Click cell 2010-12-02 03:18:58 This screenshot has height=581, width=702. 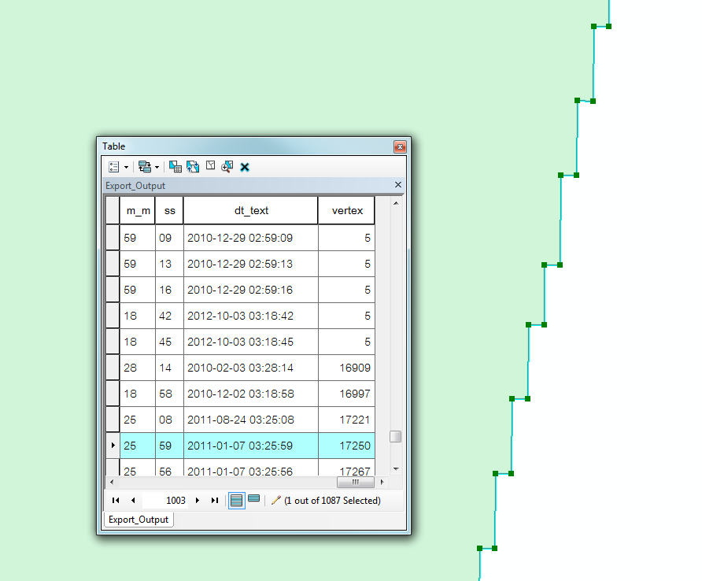(x=251, y=394)
